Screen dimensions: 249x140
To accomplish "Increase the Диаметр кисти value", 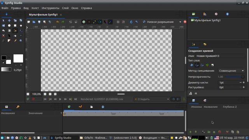I will coord(244,82).
